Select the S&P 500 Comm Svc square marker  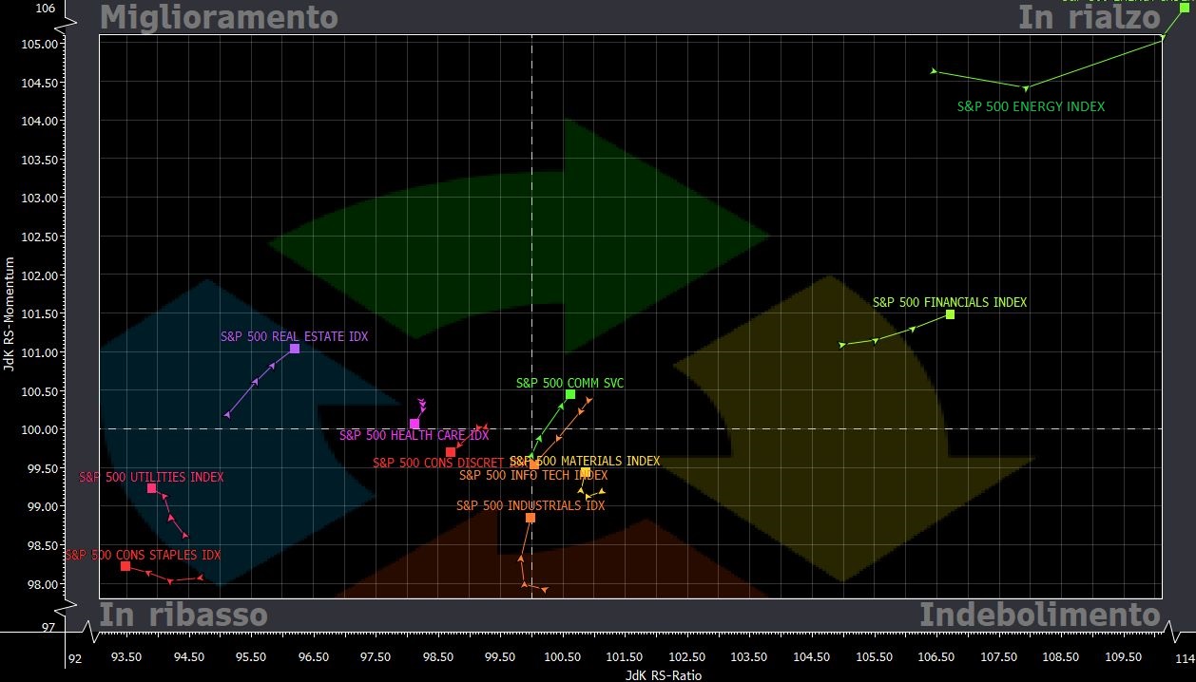(x=570, y=394)
